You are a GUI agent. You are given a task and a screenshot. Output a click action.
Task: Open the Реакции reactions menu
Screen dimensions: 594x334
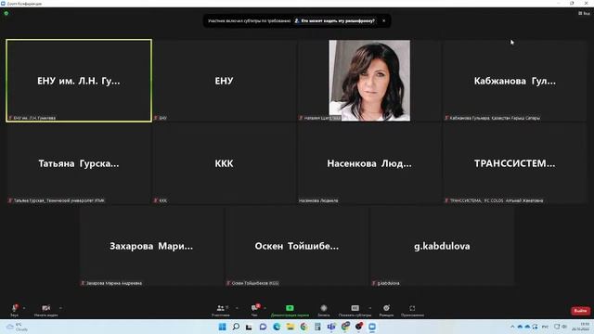(386, 310)
